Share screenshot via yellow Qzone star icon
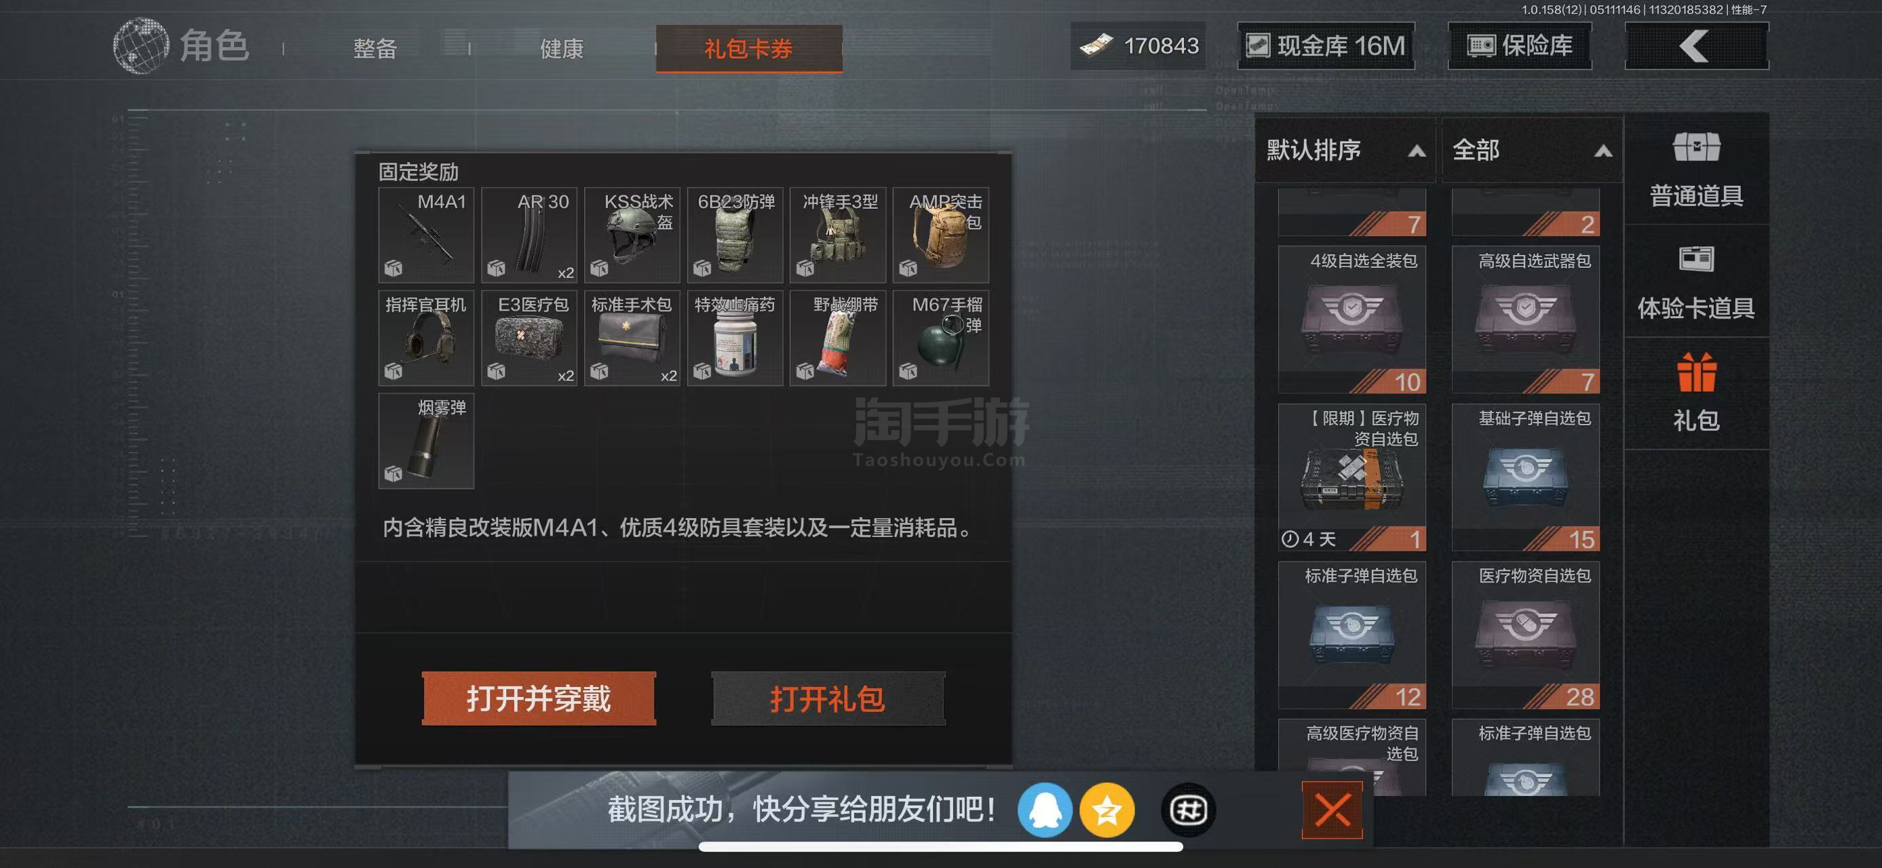This screenshot has height=868, width=1882. (1107, 810)
